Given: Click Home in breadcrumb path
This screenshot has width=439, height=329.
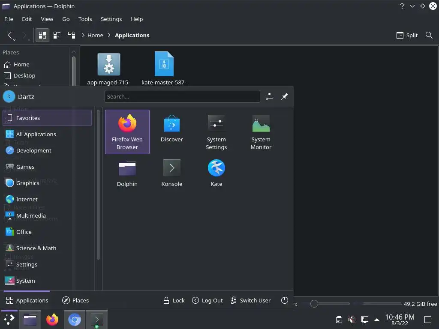Looking at the screenshot, I should (x=95, y=35).
